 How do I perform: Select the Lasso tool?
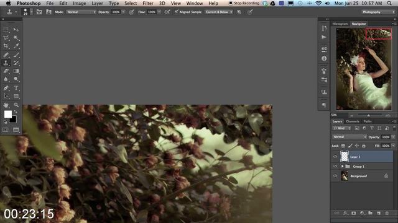tap(6, 38)
